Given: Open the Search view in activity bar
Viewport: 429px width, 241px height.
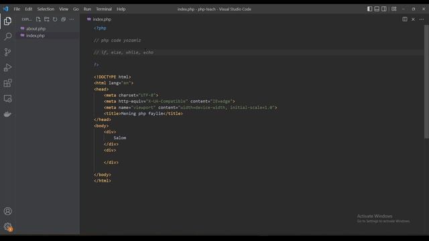Looking at the screenshot, I should coord(7,36).
